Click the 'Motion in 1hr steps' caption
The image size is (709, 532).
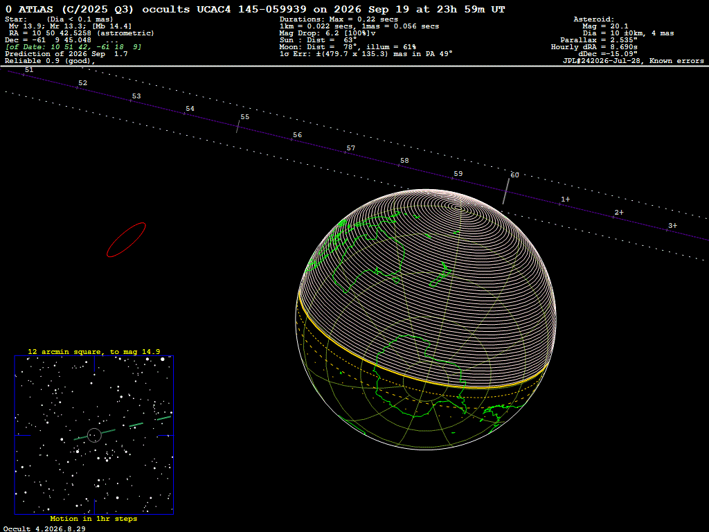(93, 518)
